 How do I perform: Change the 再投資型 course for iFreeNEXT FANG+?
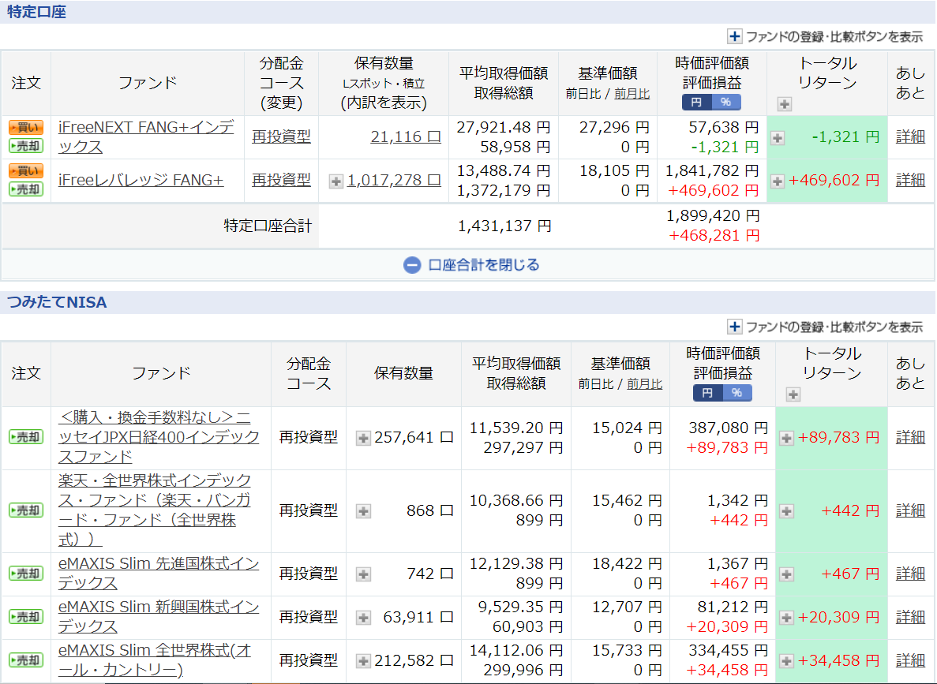pyautogui.click(x=281, y=136)
